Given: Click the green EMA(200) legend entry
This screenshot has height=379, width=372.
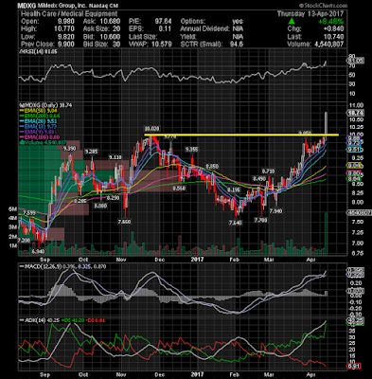Looking at the screenshot, I should 35,116.
